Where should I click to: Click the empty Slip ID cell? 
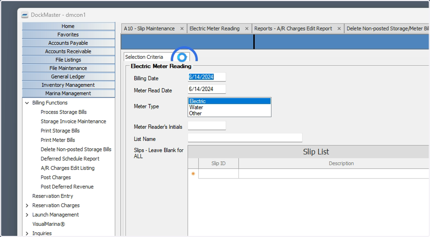point(219,174)
